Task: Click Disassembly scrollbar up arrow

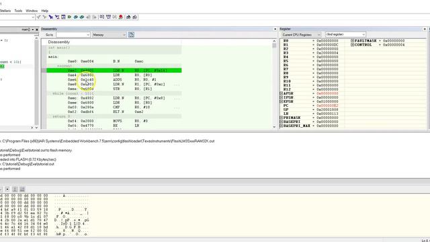Action: coord(274,41)
